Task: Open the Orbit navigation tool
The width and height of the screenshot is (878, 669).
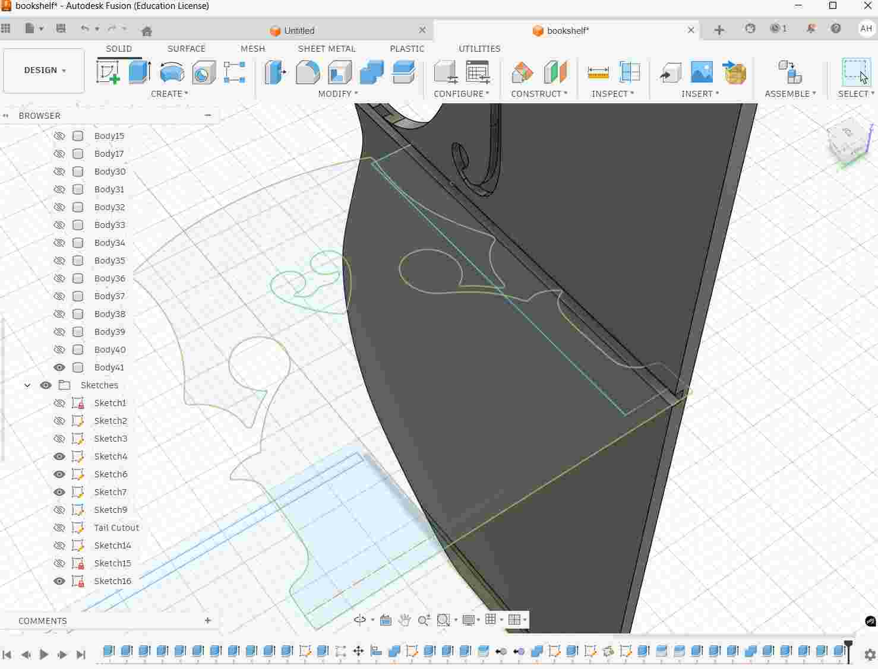Action: coord(359,620)
